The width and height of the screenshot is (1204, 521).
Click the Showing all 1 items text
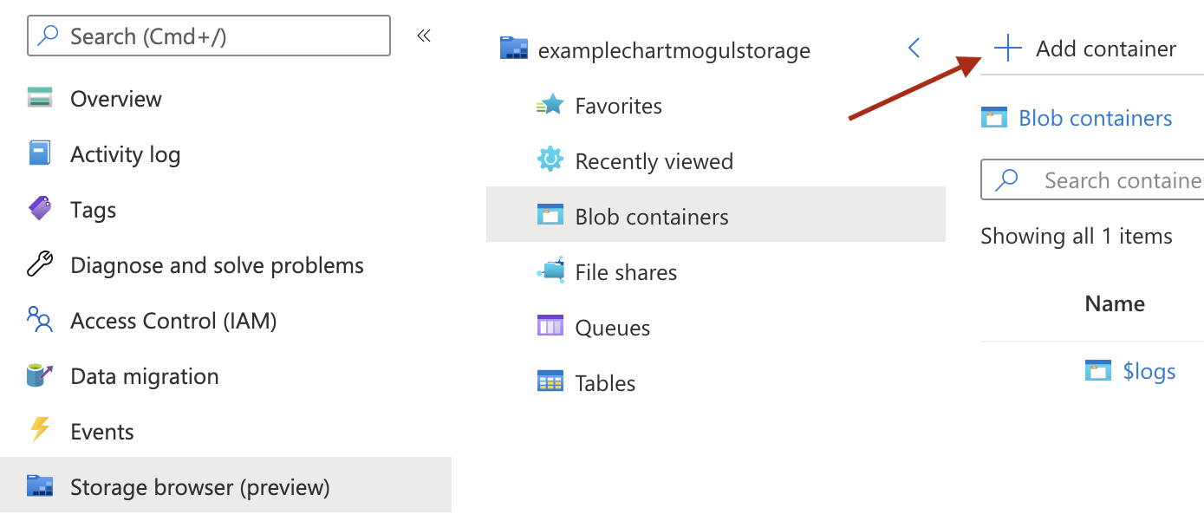pos(1077,236)
